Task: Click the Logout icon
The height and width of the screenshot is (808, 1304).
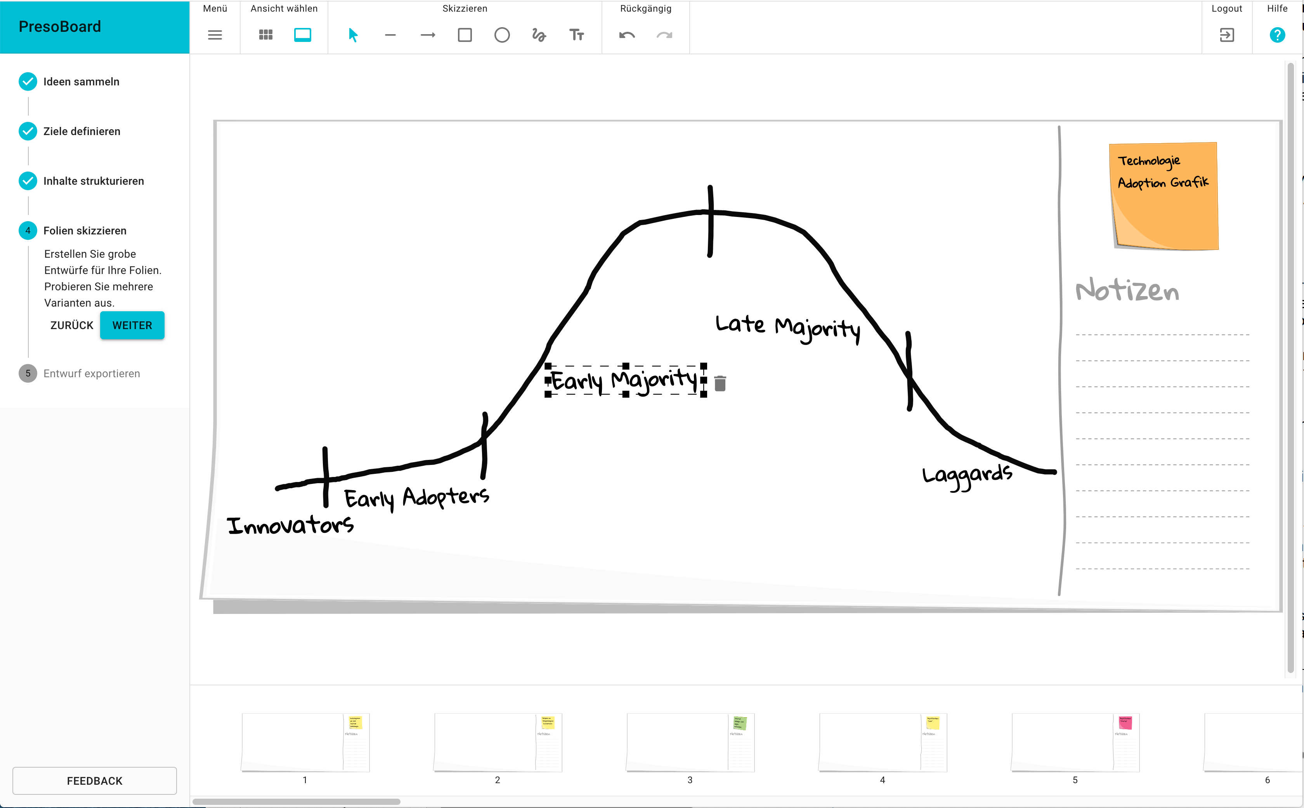Action: [1226, 35]
